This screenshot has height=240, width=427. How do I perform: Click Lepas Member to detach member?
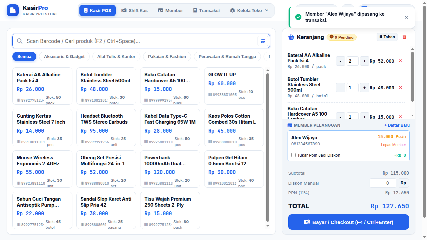pos(394,145)
